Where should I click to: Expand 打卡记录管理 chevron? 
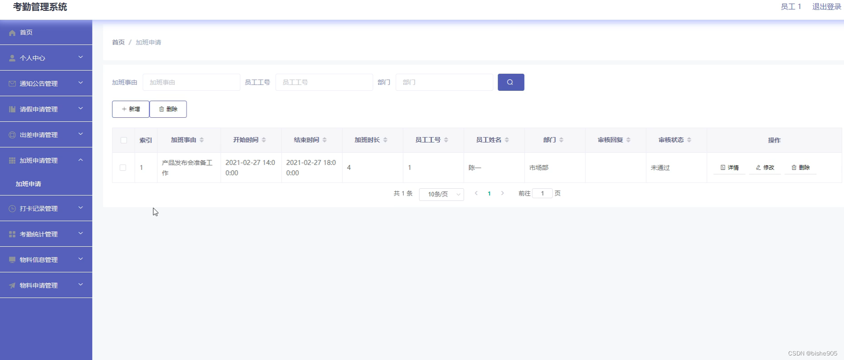point(81,208)
